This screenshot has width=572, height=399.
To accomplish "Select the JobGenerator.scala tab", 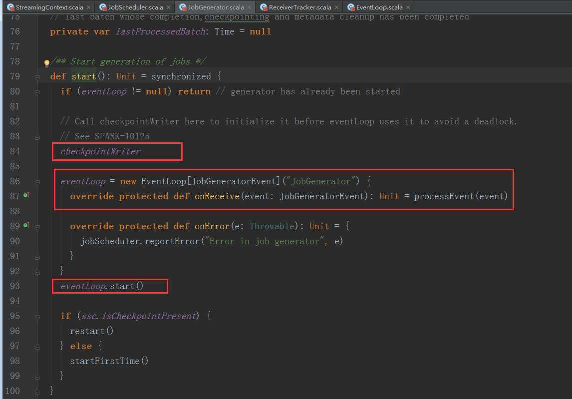I will (x=216, y=7).
